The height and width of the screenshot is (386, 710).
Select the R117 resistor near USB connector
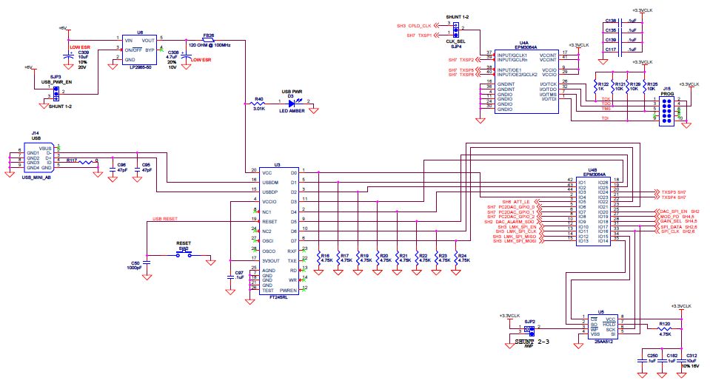pyautogui.click(x=87, y=161)
